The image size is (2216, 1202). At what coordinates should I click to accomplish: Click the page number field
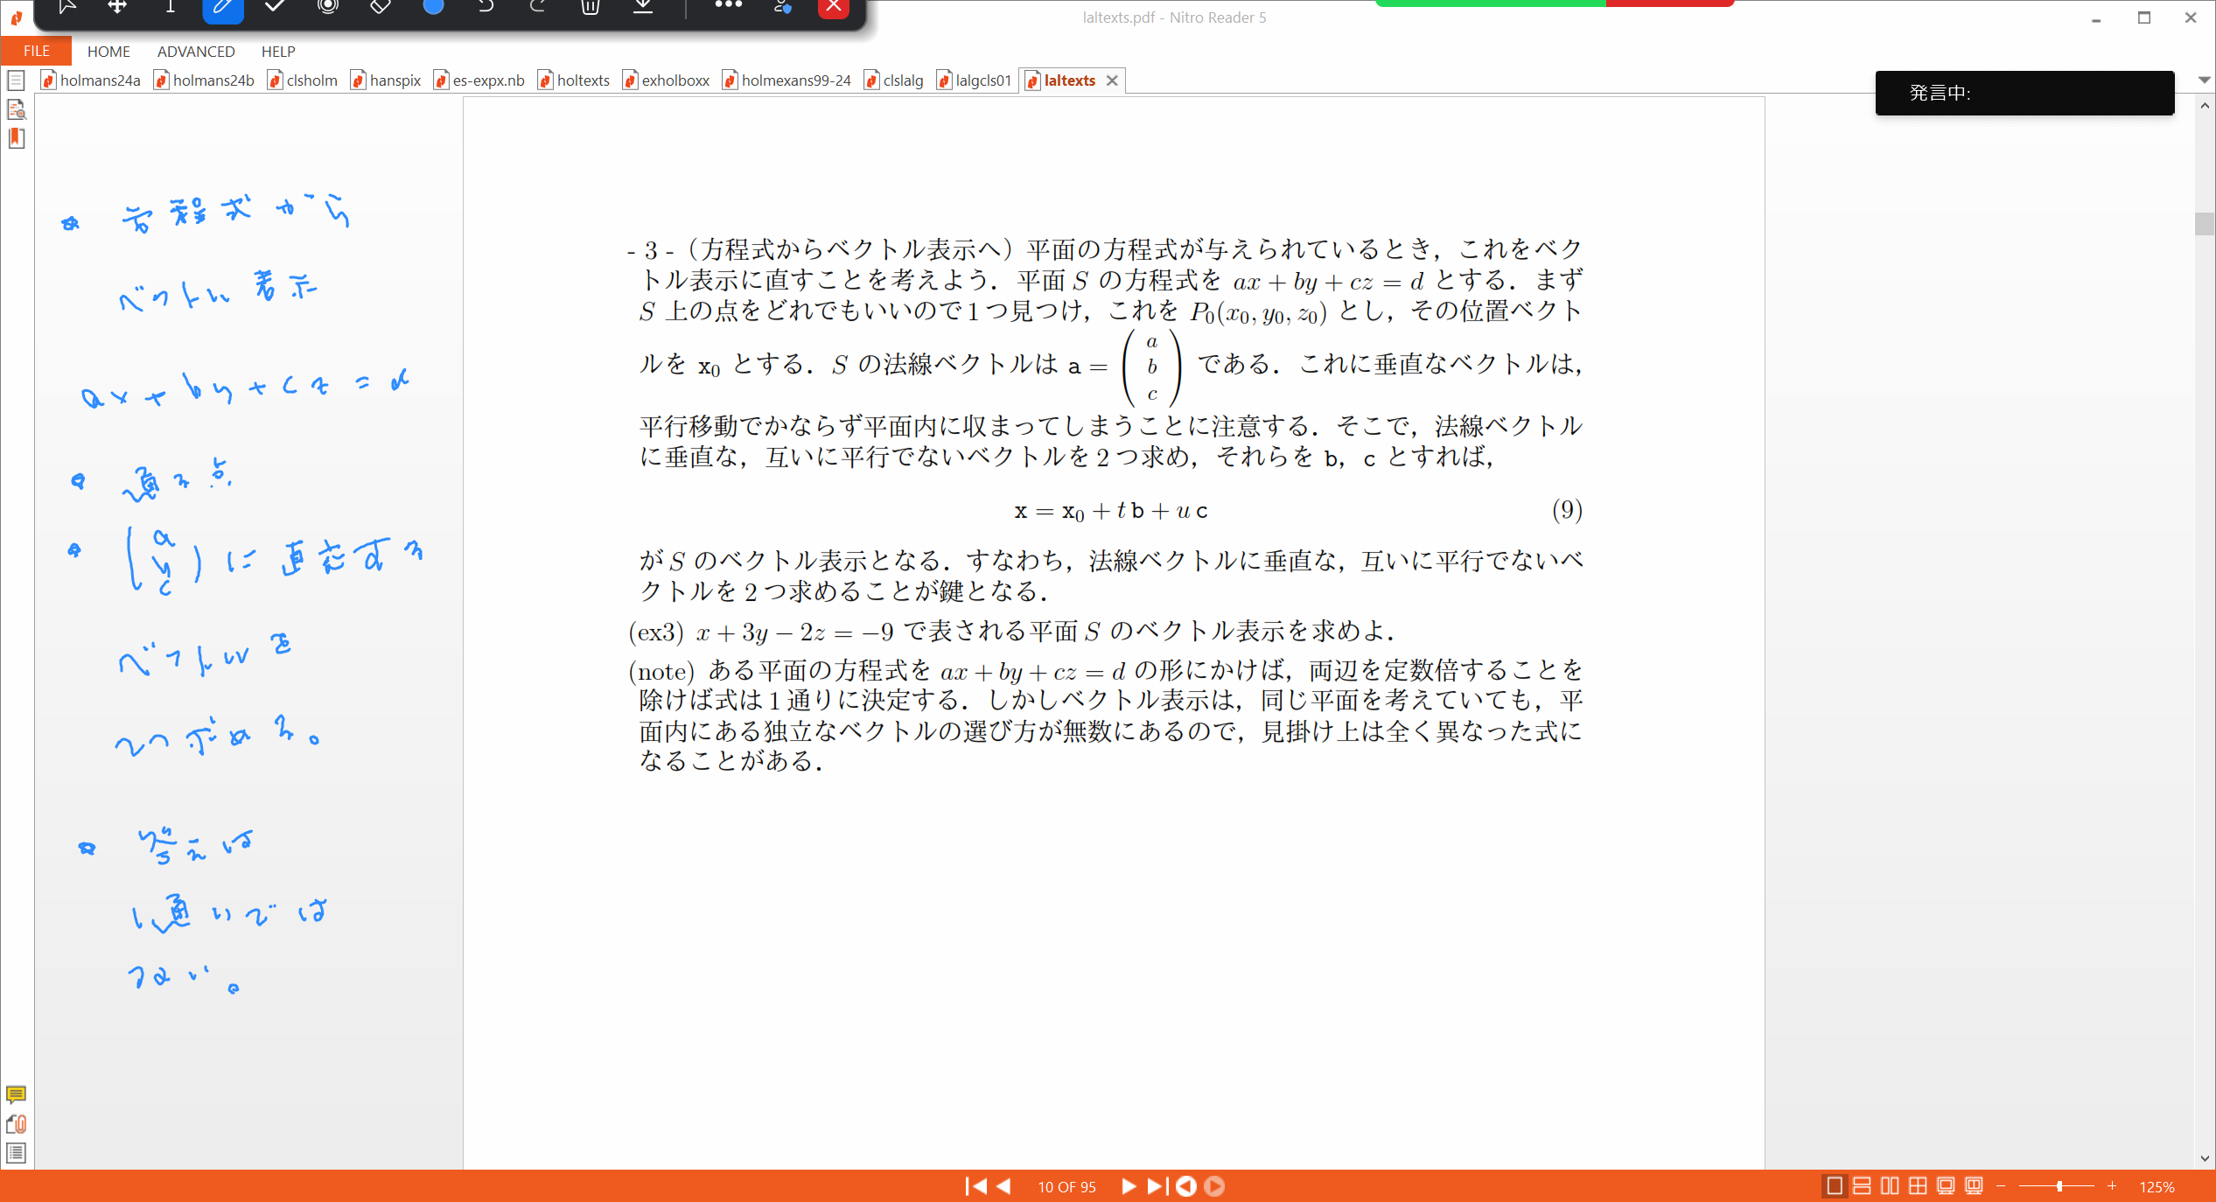(1066, 1187)
